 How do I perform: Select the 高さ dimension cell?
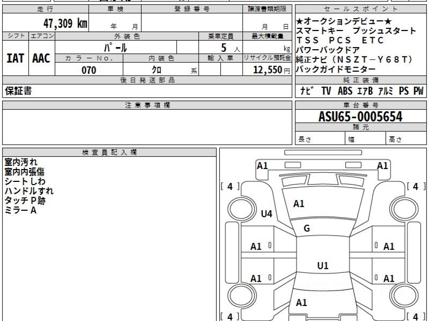click(x=406, y=139)
